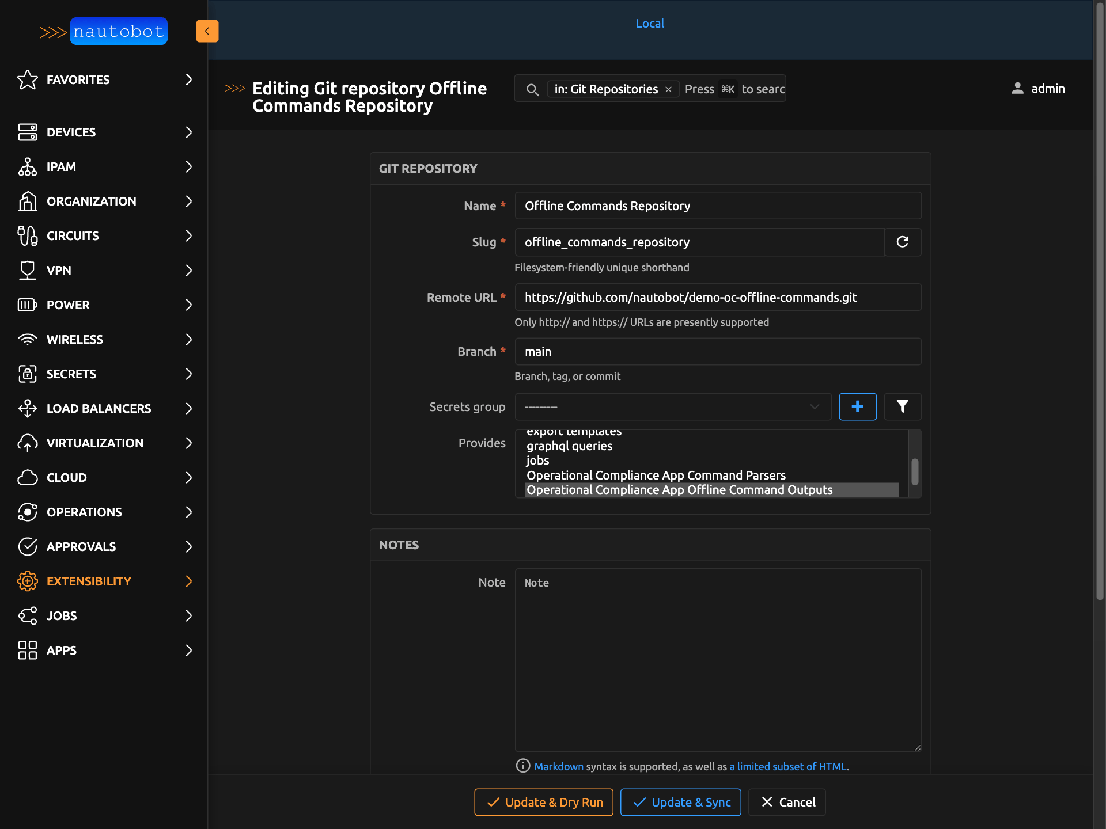The height and width of the screenshot is (829, 1106).
Task: Click Update & Dry Run button
Action: 544,802
